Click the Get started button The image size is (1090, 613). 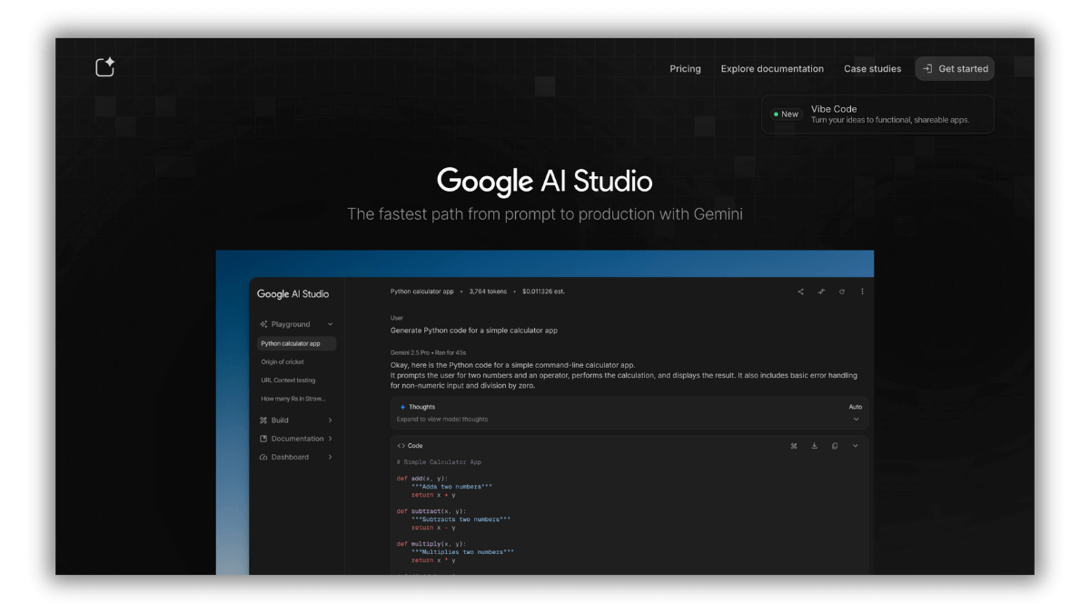click(955, 68)
